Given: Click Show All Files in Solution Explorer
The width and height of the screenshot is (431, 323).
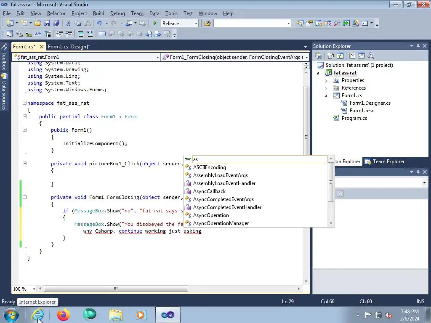Looking at the screenshot, I should click(331, 56).
